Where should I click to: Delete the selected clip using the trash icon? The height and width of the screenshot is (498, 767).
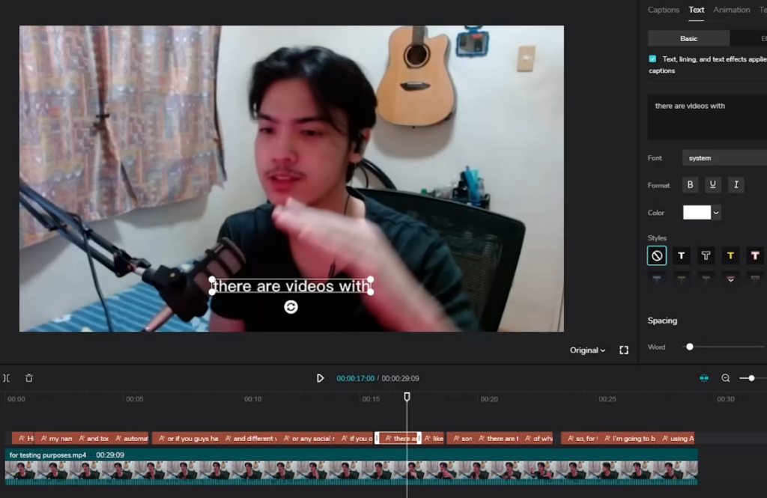[x=28, y=378]
